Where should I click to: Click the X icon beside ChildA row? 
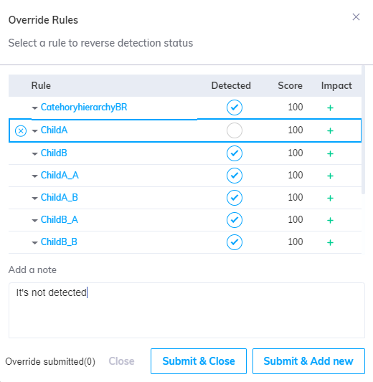(21, 131)
